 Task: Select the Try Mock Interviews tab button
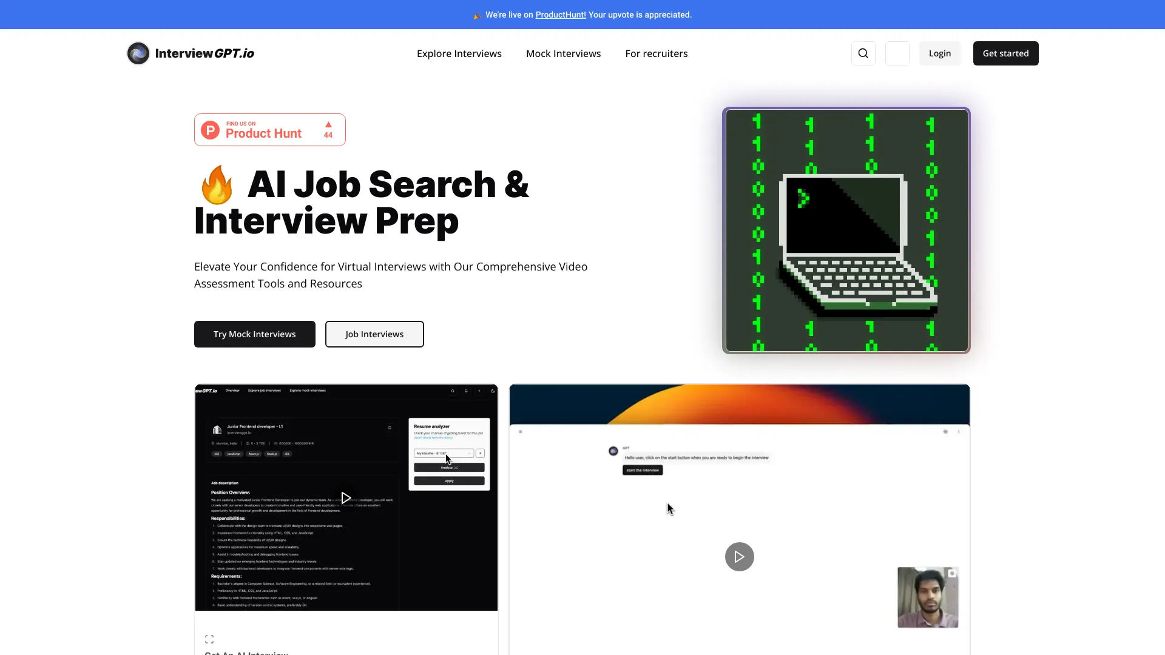[254, 334]
